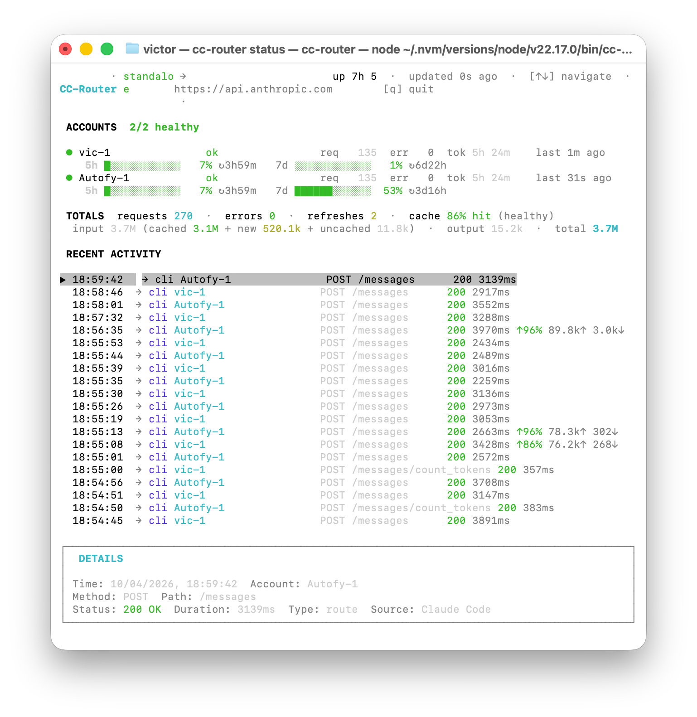This screenshot has width=697, height=717.
Task: Click the vic-1 5h usage bar
Action: pyautogui.click(x=142, y=165)
